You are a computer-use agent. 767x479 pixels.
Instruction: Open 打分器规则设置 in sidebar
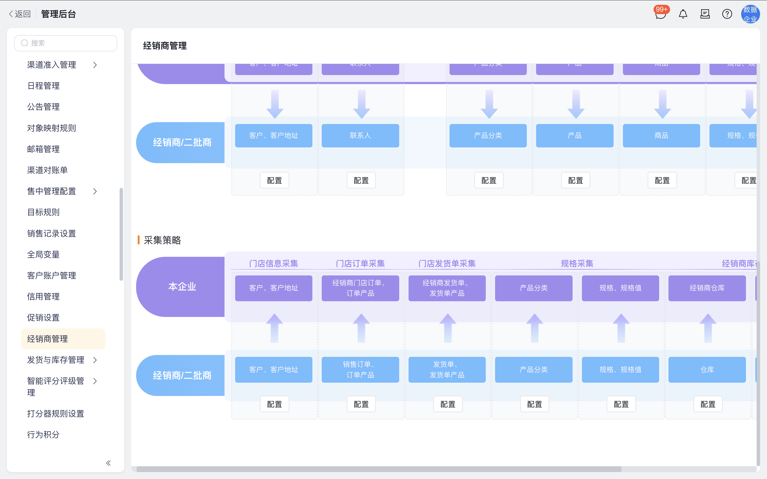56,414
